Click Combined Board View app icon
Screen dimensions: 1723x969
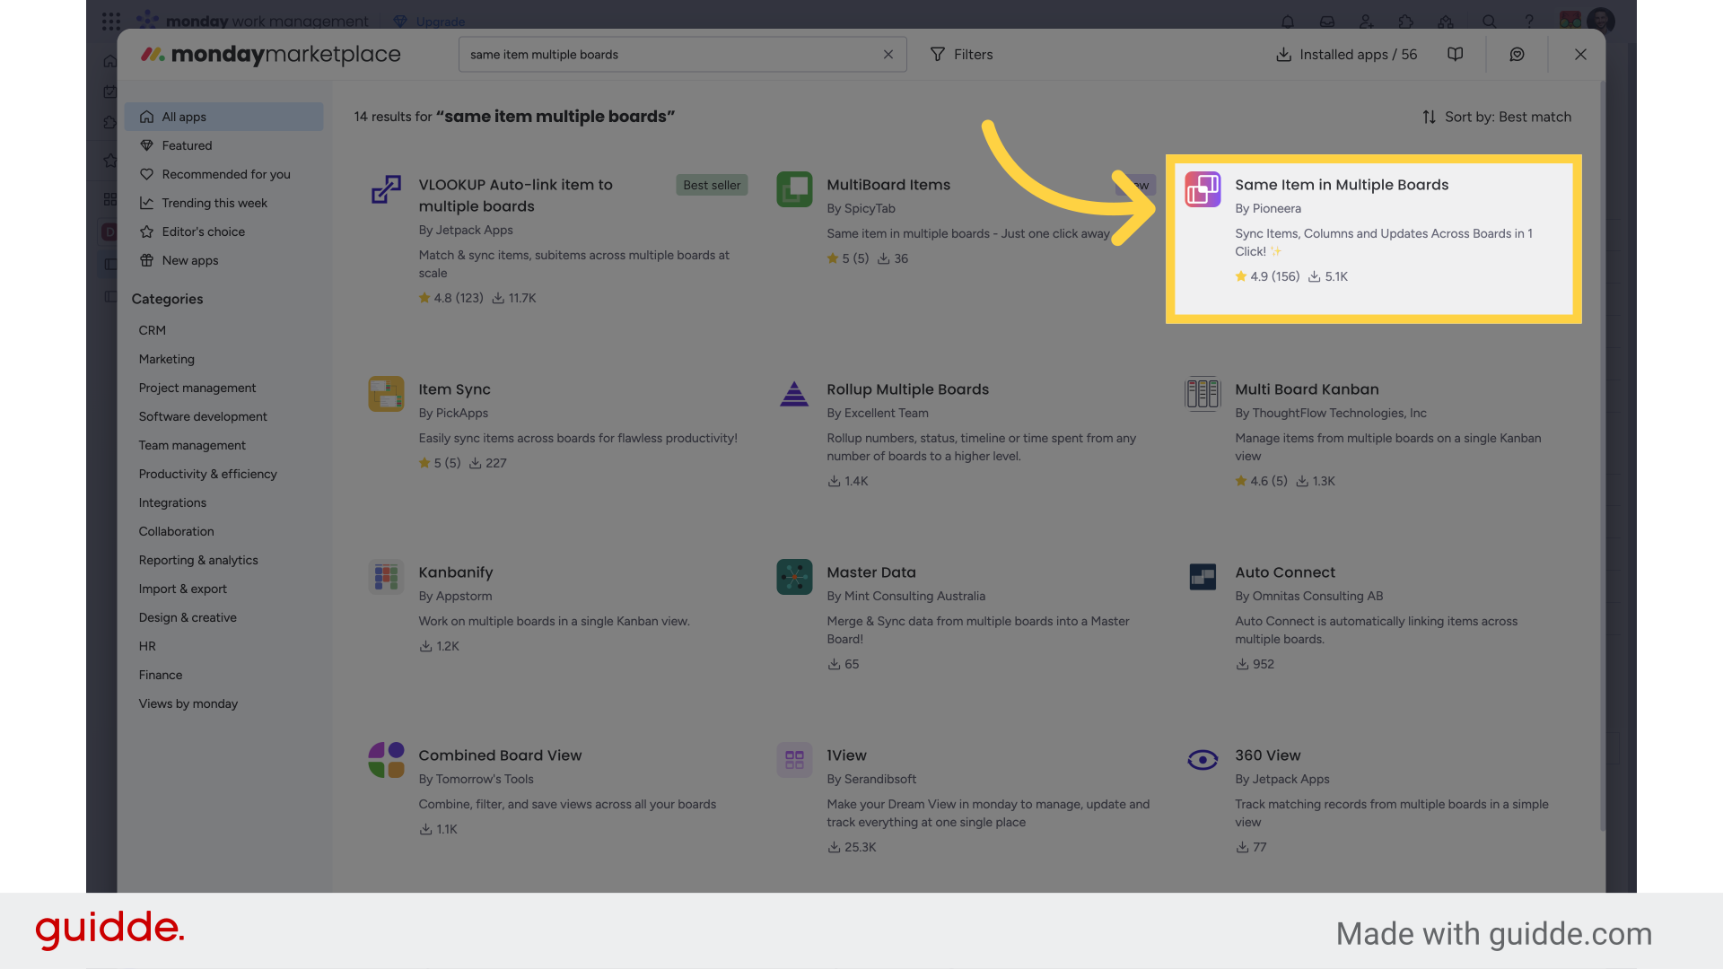point(386,760)
